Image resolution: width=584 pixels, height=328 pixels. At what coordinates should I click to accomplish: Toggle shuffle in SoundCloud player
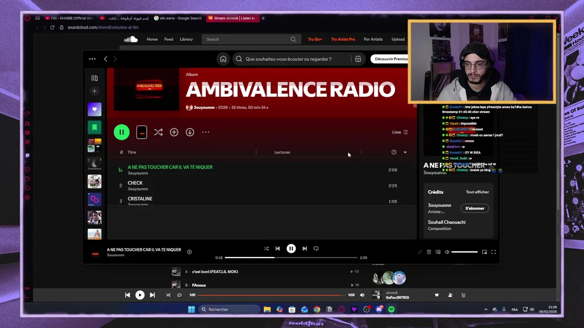[x=168, y=295]
